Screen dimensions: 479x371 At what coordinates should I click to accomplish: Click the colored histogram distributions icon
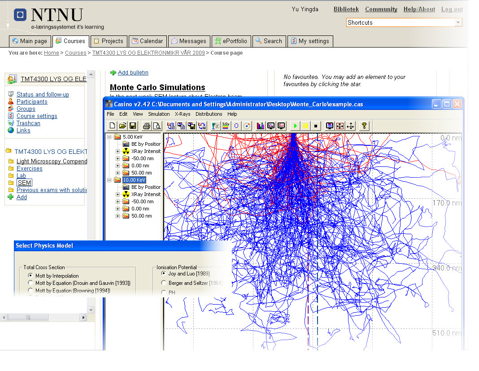[x=260, y=126]
